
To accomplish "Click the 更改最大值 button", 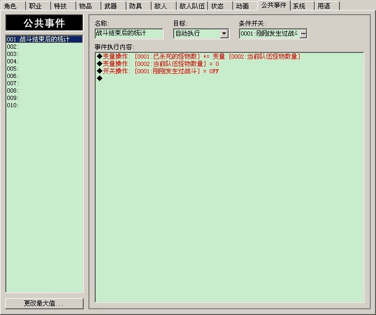I will [44, 303].
